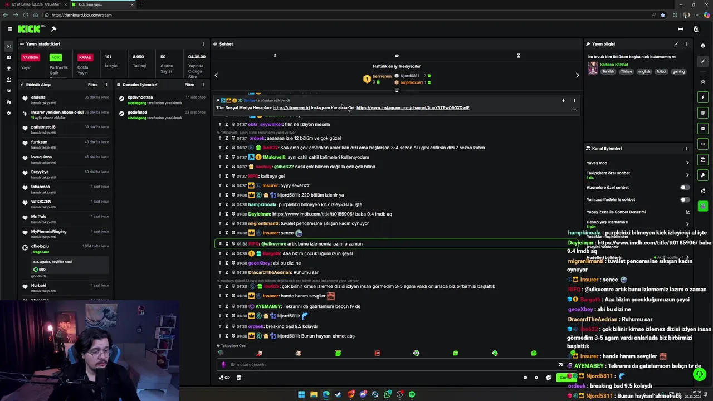The width and height of the screenshot is (713, 401).
Task: Open the community users icon in left sidebar
Action: tap(8, 102)
